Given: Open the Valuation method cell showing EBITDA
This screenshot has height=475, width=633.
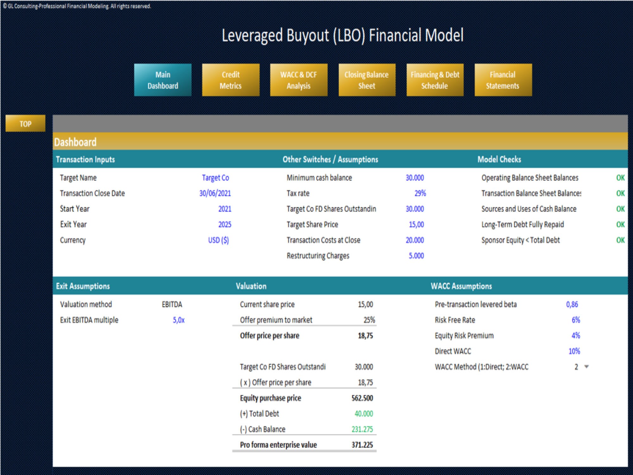Looking at the screenshot, I should pyautogui.click(x=172, y=304).
